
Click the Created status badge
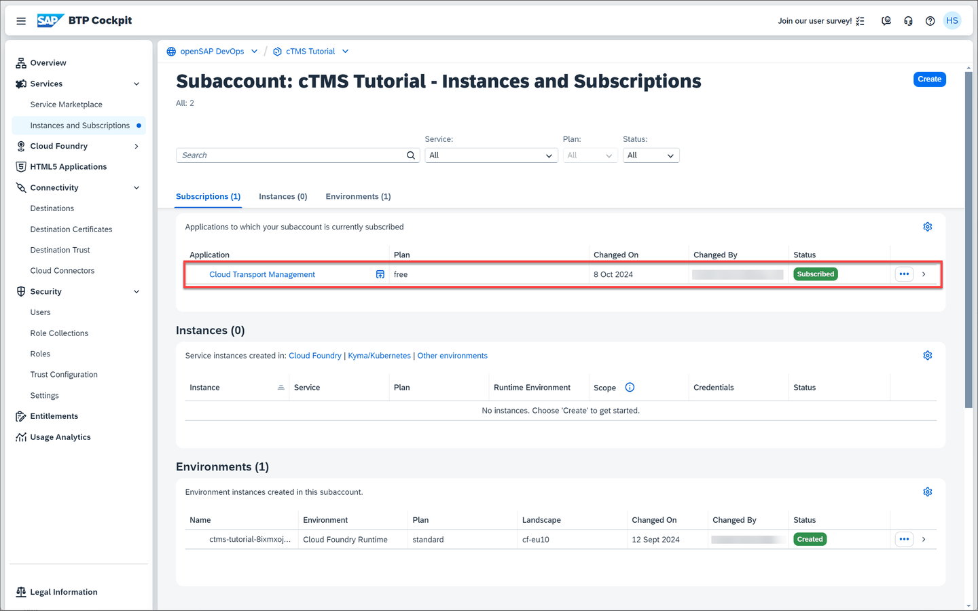(810, 539)
